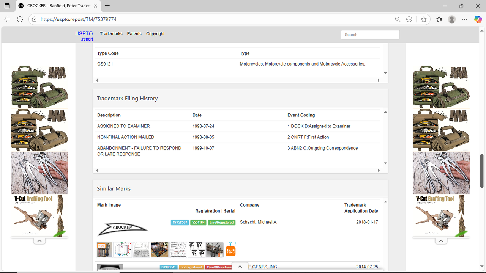Screen dimensions: 486x273
Task: Click left V-Cut Grafting Tool ad
Action: (39, 216)
